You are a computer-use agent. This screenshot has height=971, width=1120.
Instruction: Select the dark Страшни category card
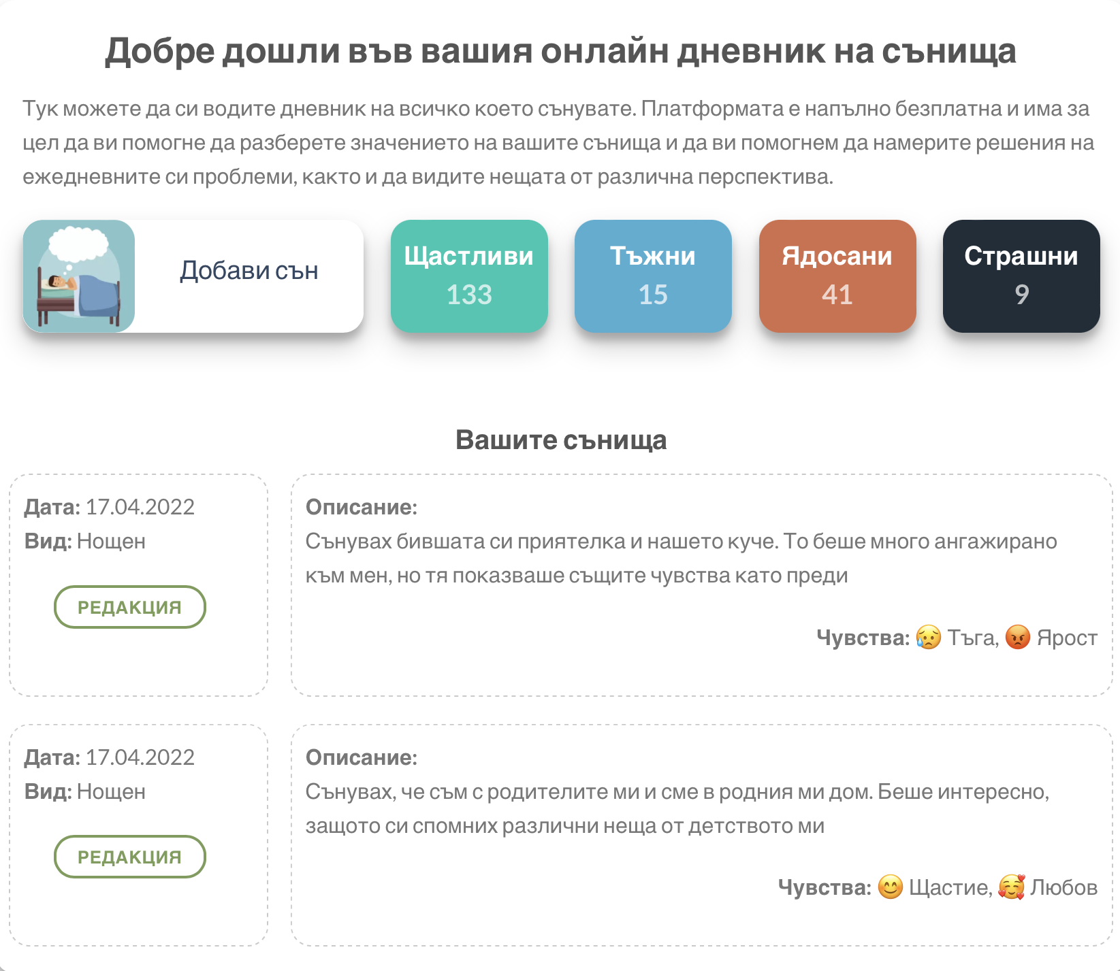click(1021, 276)
